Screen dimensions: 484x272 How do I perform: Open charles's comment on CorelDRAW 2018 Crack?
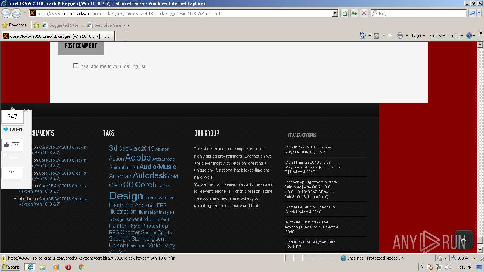(x=53, y=201)
